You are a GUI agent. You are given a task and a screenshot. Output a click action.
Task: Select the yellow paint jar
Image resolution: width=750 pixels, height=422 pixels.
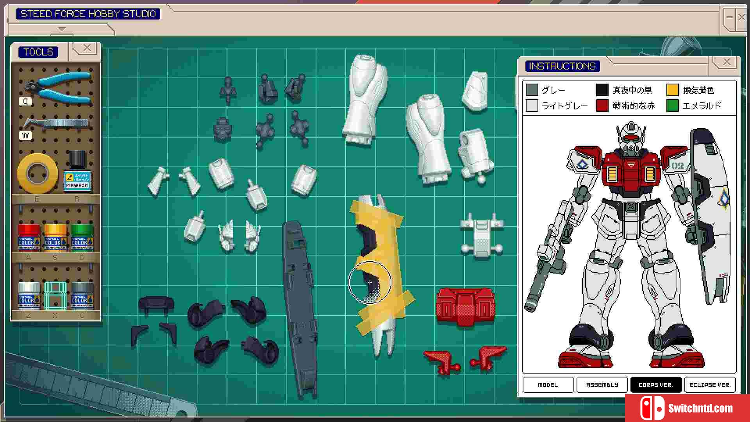click(55, 238)
